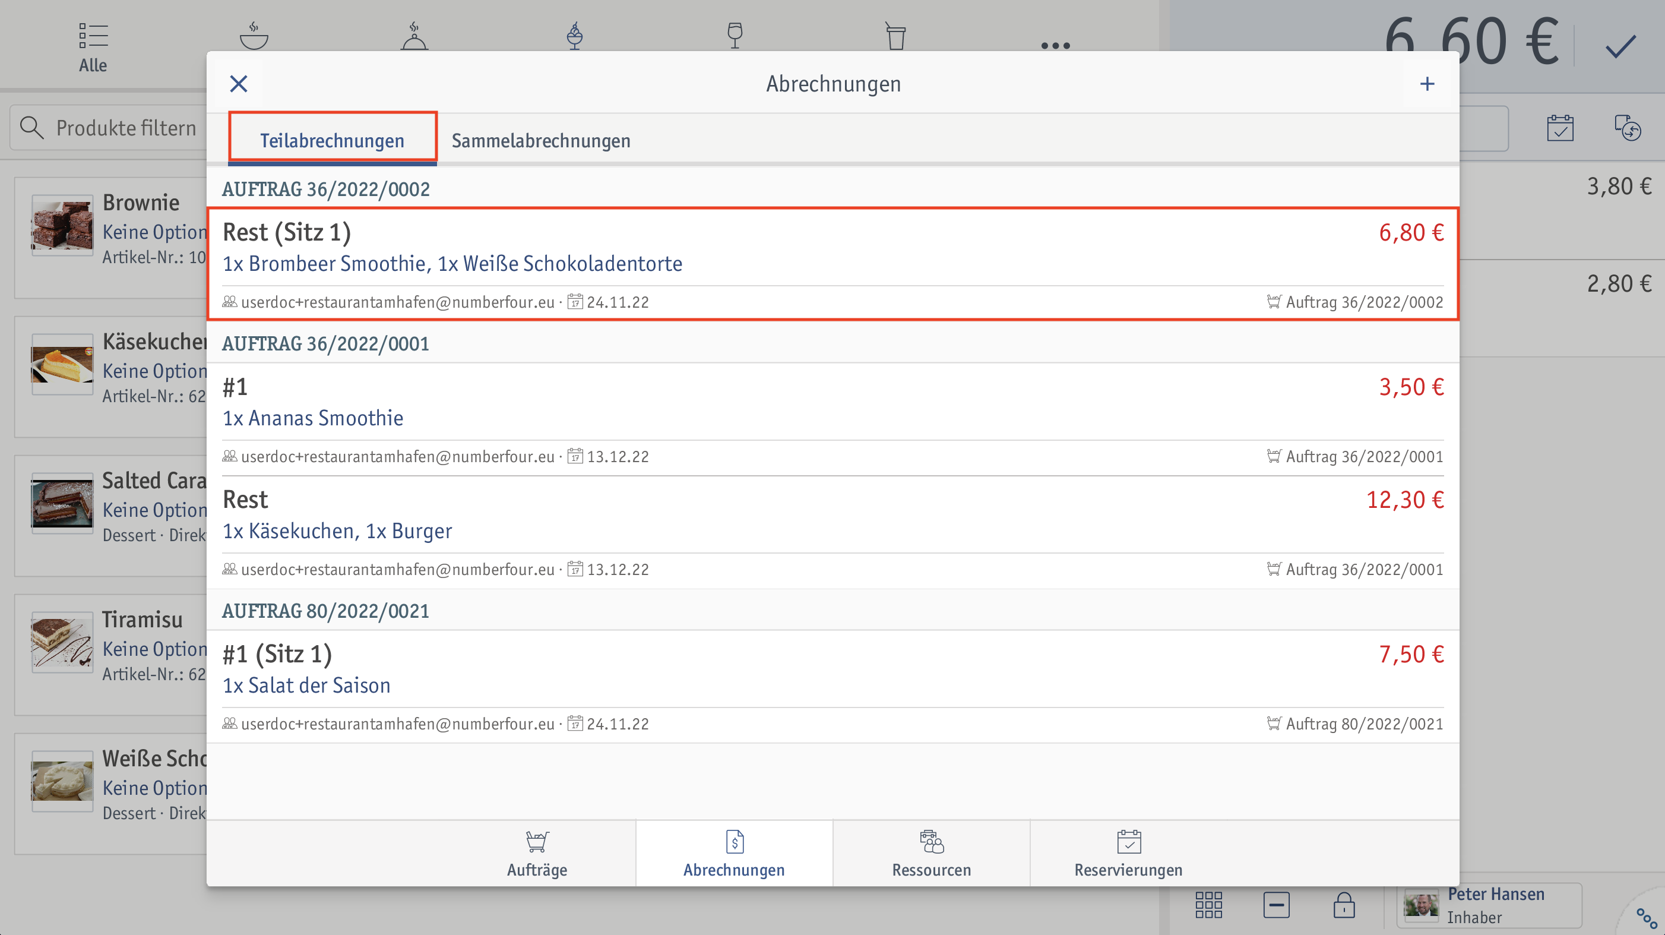Open the grid keypad icon in bottom bar
The image size is (1665, 935).
point(1209,905)
